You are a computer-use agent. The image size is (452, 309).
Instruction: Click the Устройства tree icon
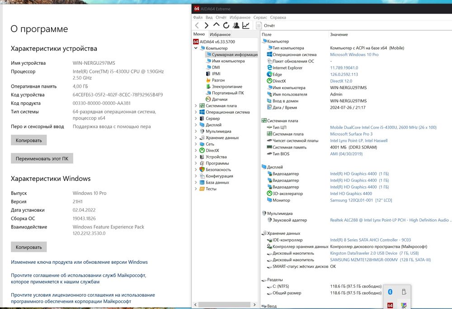202,157
